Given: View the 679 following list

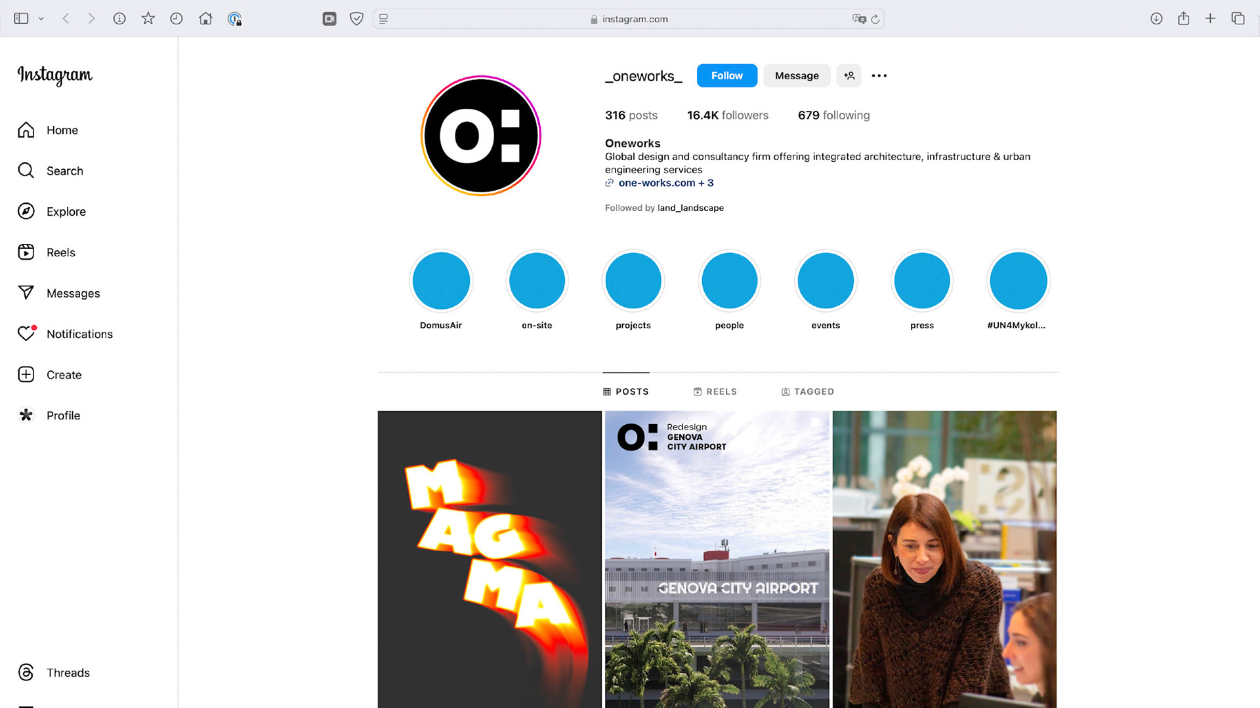Looking at the screenshot, I should tap(833, 115).
